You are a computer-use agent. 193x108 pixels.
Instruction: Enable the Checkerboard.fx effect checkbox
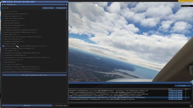tap(3, 55)
